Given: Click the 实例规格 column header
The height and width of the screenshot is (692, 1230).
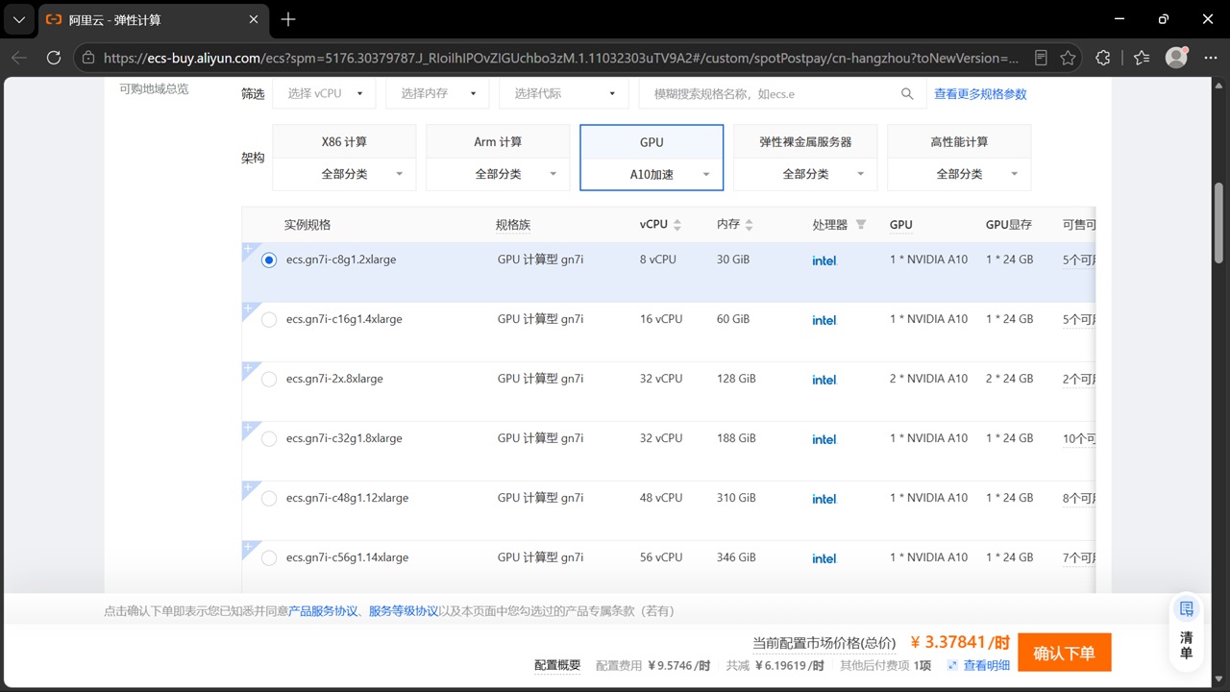Looking at the screenshot, I should (x=307, y=225).
